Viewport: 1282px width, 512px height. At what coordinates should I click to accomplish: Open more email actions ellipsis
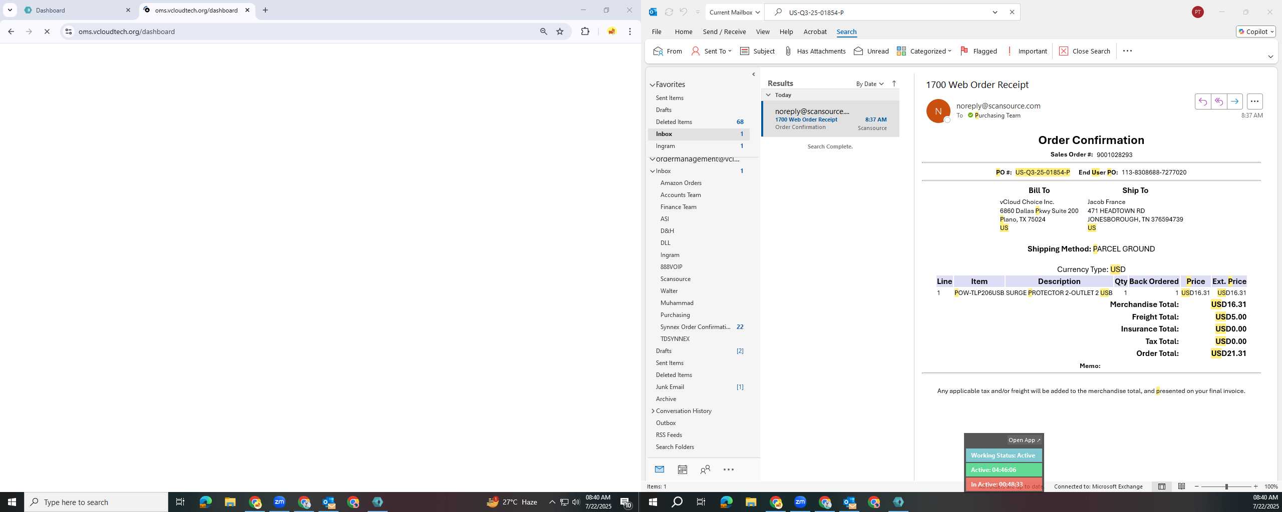click(1254, 101)
